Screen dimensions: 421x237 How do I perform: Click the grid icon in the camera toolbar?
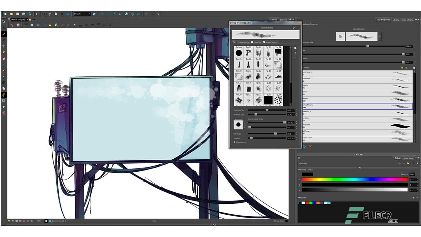pos(26,25)
